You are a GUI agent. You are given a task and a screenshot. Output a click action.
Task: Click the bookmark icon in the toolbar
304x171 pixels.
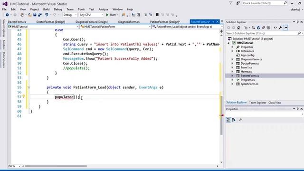coord(157,15)
